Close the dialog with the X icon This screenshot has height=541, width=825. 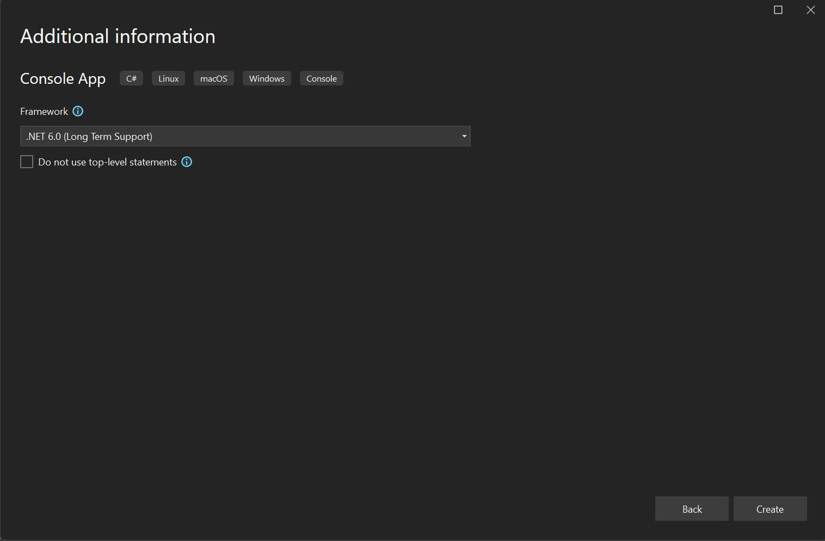pyautogui.click(x=810, y=10)
